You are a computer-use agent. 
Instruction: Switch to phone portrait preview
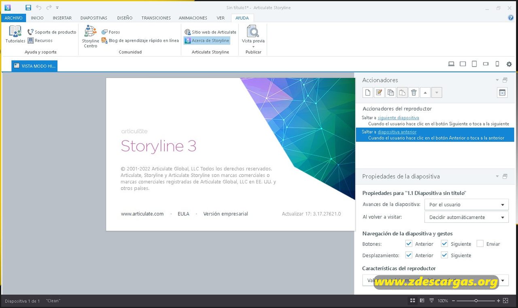[x=497, y=64]
